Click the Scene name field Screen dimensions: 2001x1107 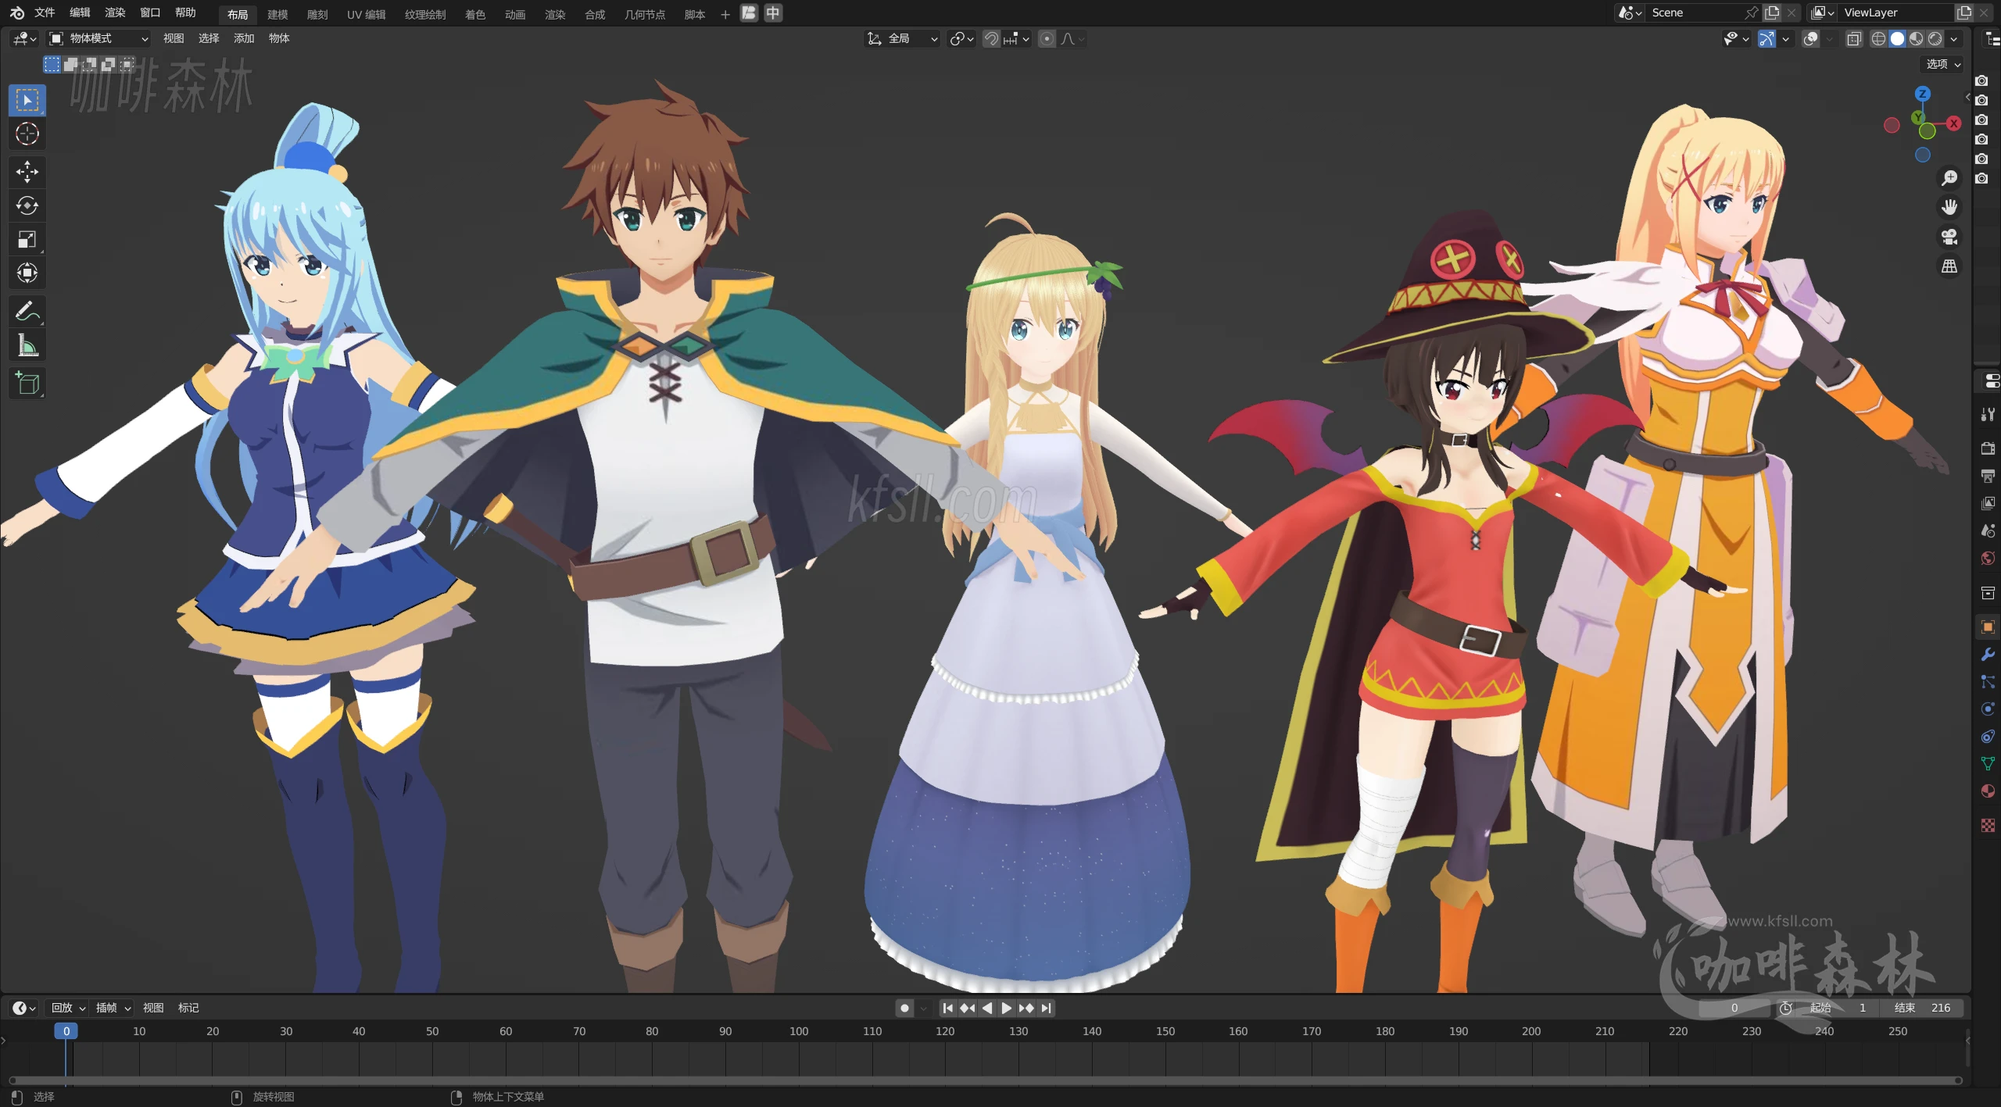pyautogui.click(x=1691, y=12)
